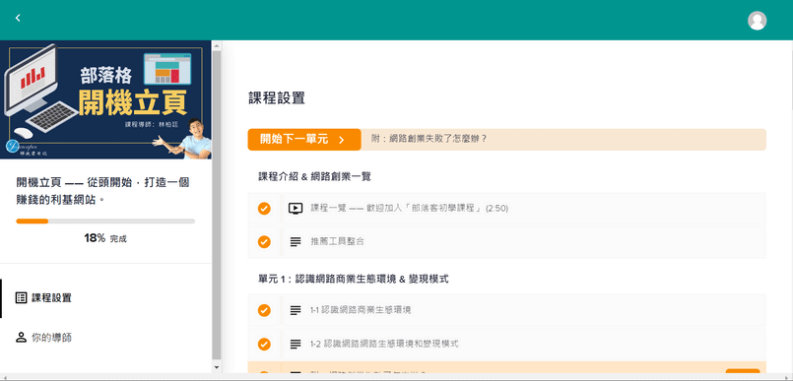
Task: Click sidebar scrollbar up arrow
Action: [217, 45]
